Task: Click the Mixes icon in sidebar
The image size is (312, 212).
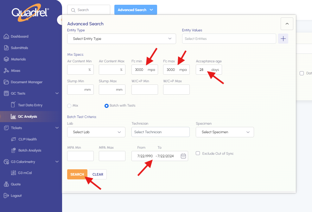Action: tap(6, 71)
